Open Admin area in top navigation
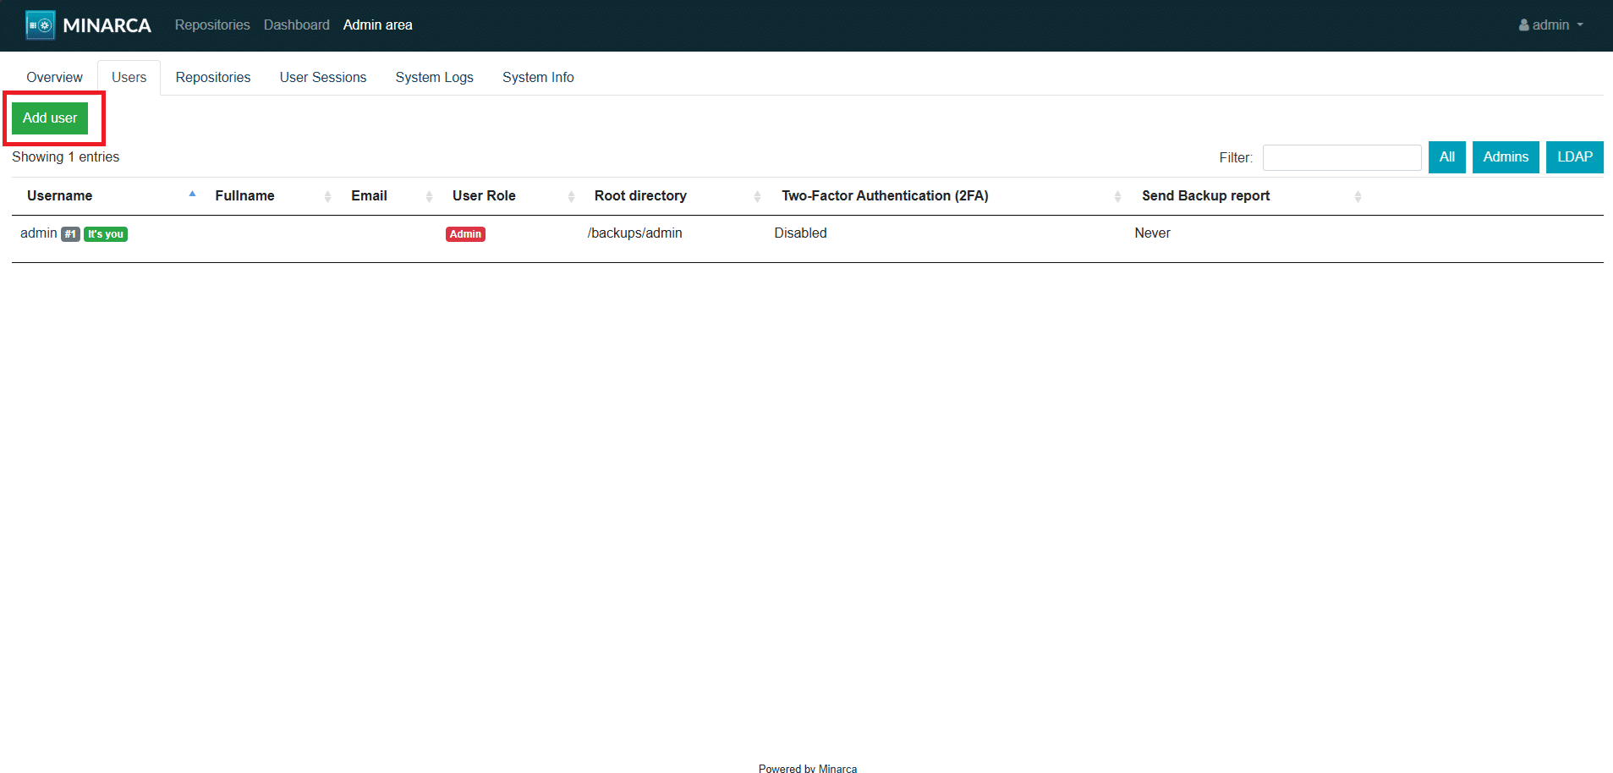Viewport: 1613px width, 773px height. coord(378,25)
